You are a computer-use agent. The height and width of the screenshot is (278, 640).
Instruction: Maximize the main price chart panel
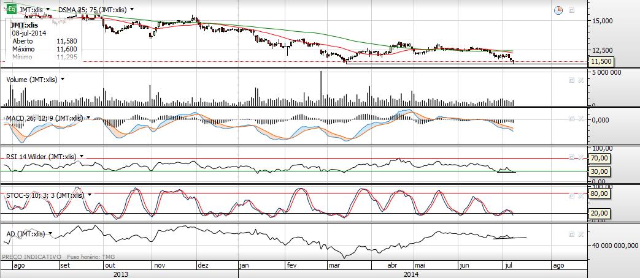tap(571, 10)
